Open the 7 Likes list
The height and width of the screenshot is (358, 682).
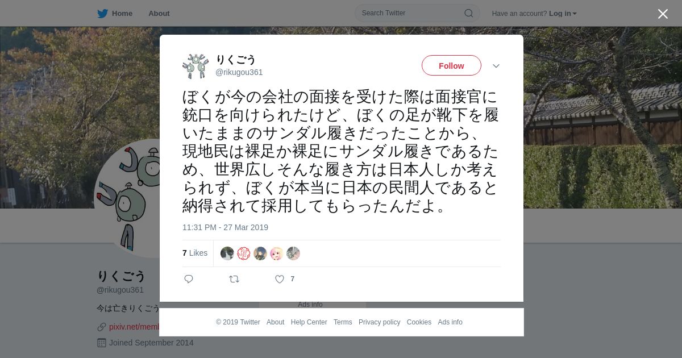(x=195, y=253)
